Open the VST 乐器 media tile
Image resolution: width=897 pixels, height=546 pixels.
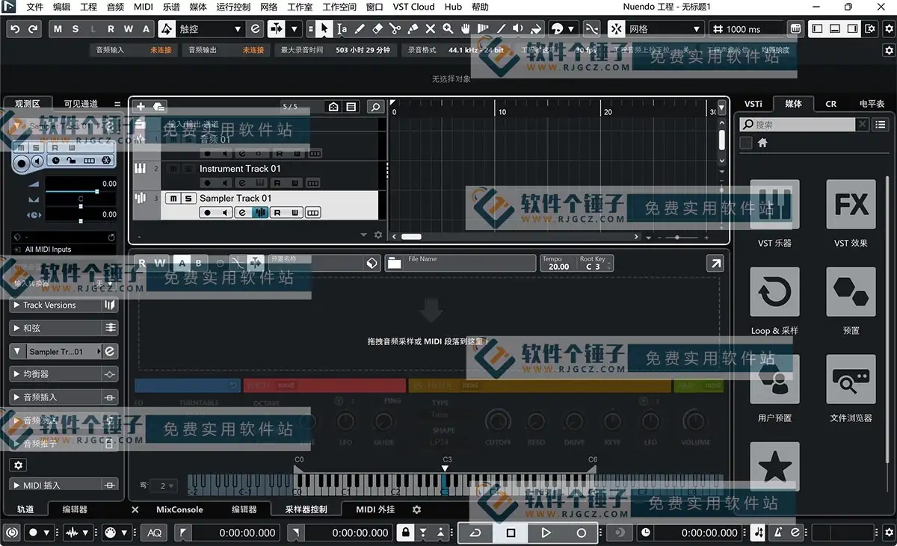click(774, 204)
